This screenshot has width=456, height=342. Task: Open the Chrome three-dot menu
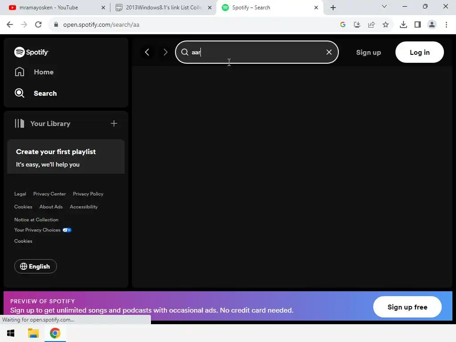[446, 25]
